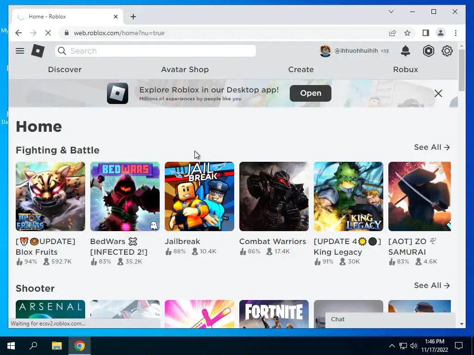
Task: Open the Fortnite shooter thumbnail
Action: coord(274,314)
